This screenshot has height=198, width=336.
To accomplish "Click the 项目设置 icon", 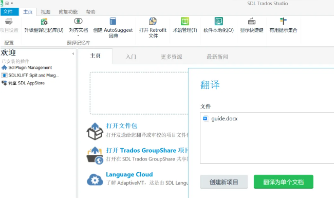I will (x=9, y=22).
